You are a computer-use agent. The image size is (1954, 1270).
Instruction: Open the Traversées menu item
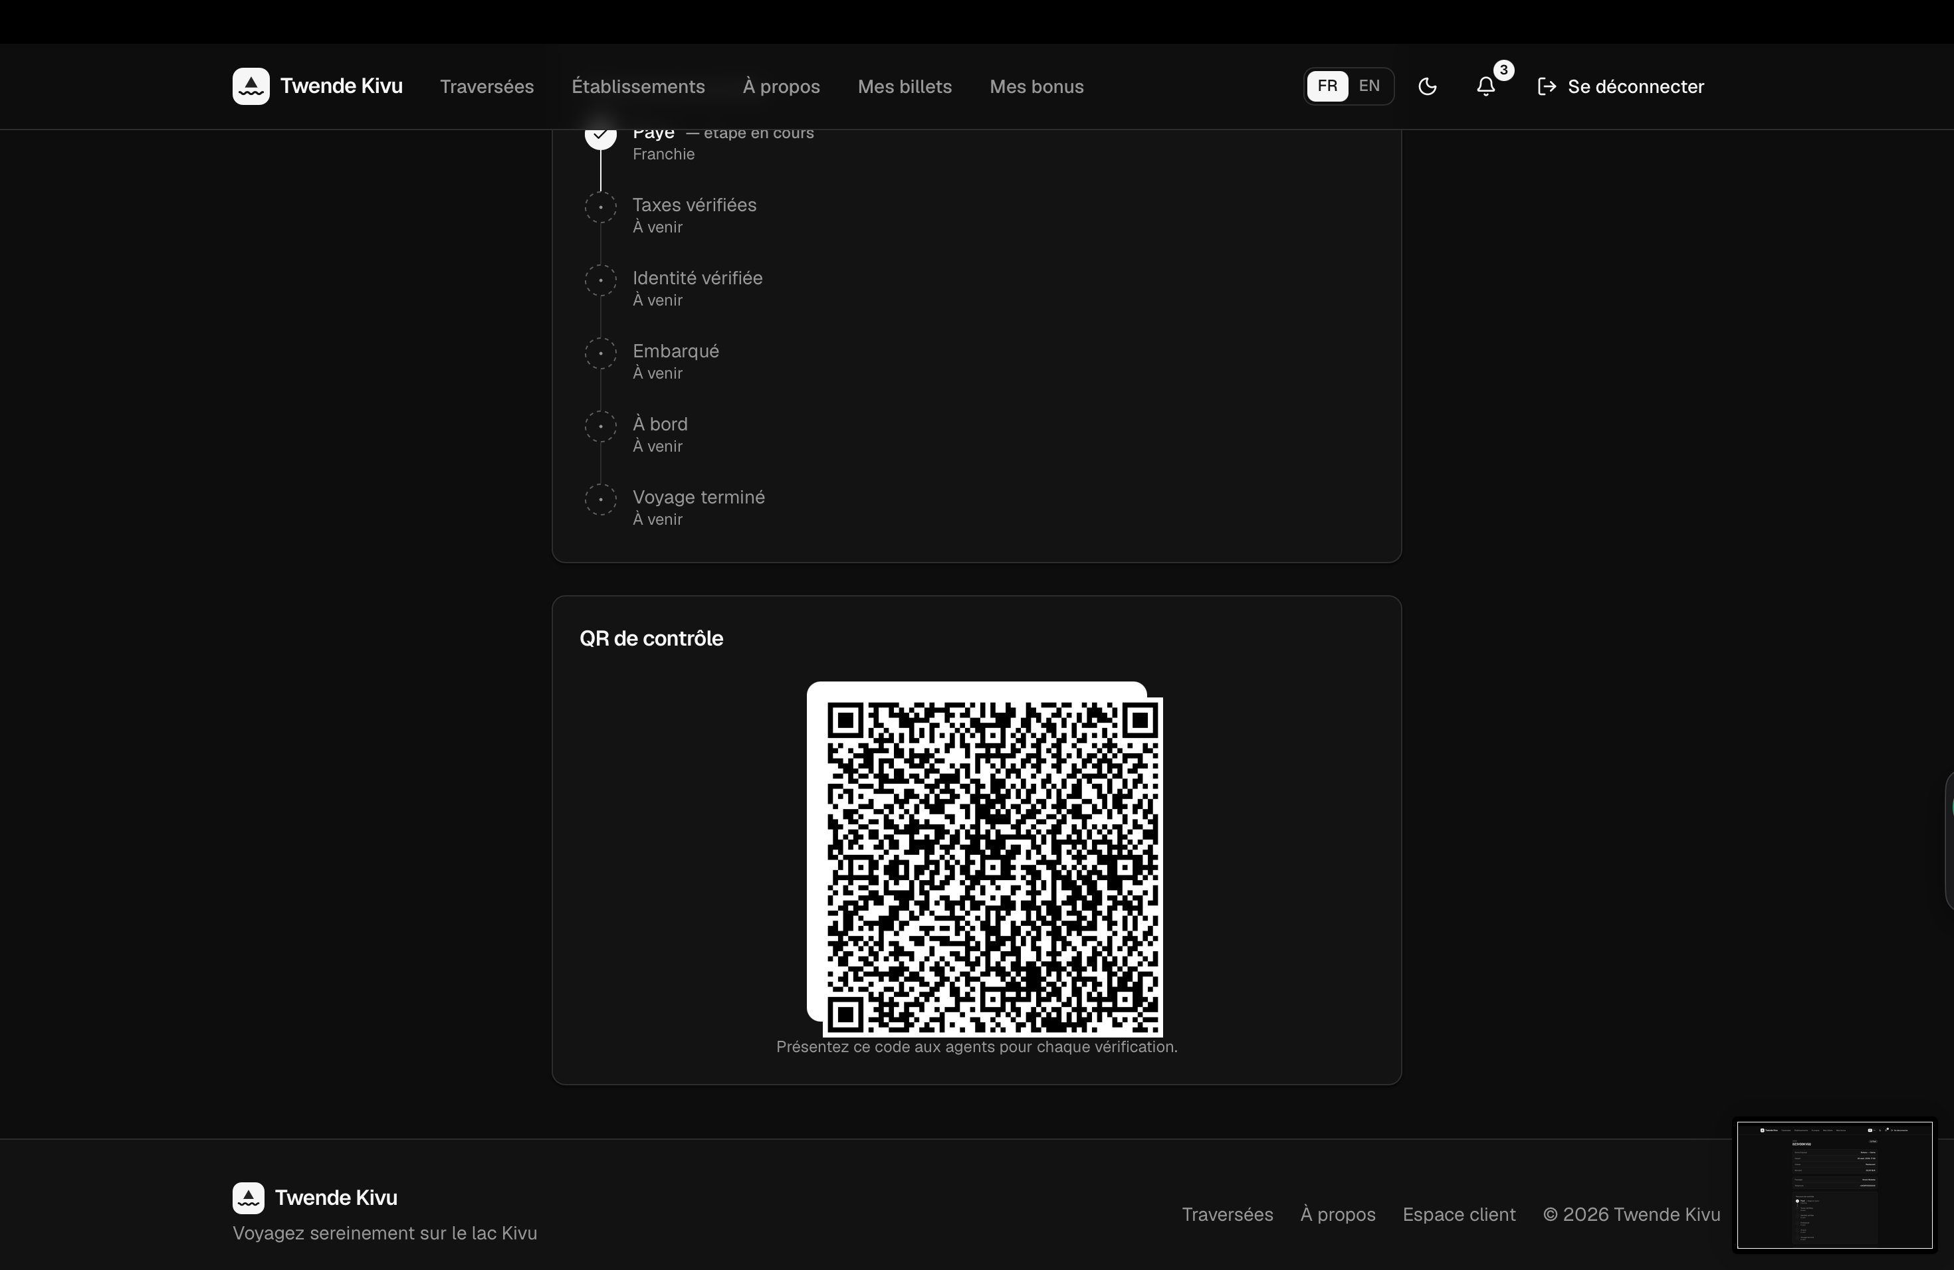click(487, 86)
